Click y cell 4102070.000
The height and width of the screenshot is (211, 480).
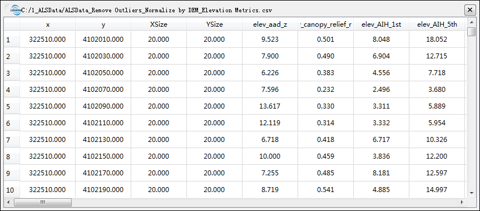[x=103, y=90]
